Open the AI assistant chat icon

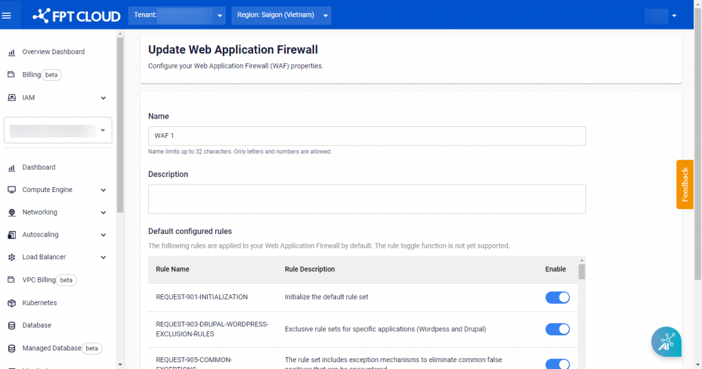[x=666, y=342]
